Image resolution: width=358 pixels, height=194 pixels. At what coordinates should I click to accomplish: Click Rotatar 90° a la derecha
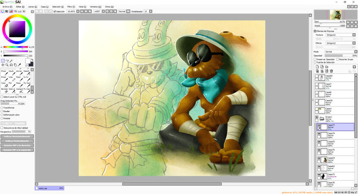[x=17, y=145]
